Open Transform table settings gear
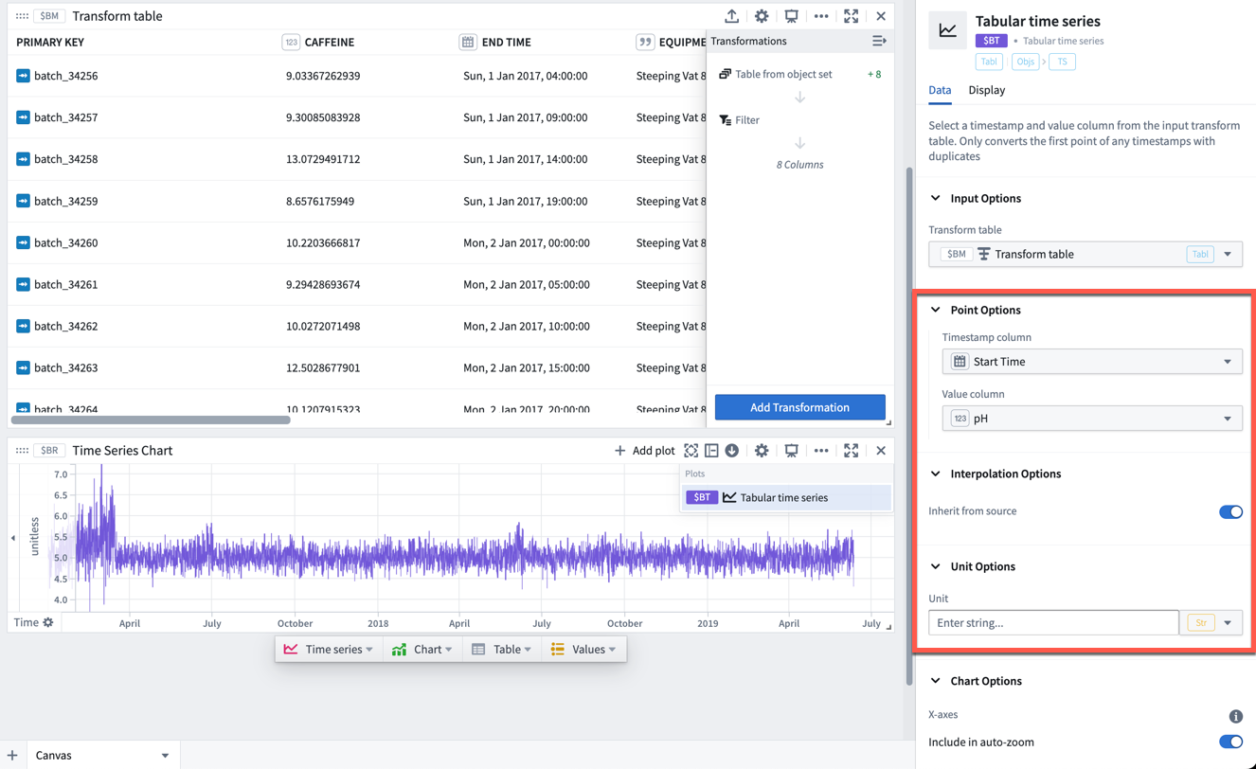The width and height of the screenshot is (1256, 769). (762, 16)
